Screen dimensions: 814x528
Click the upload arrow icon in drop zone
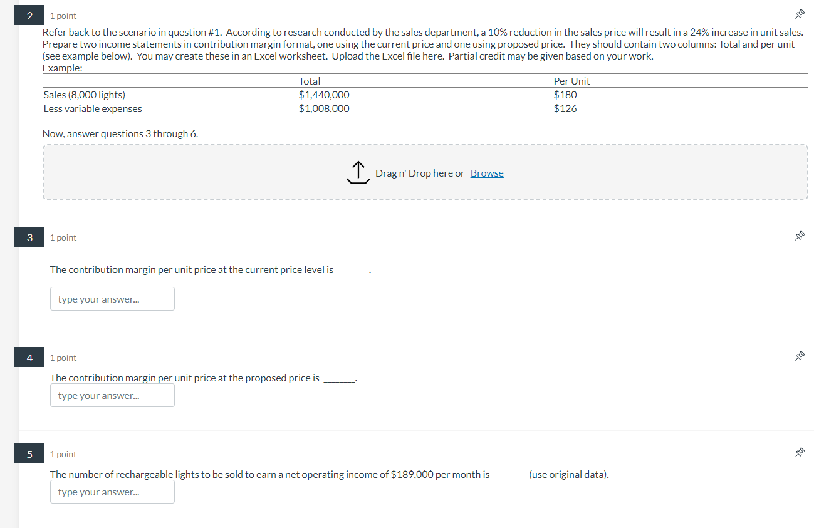[358, 173]
